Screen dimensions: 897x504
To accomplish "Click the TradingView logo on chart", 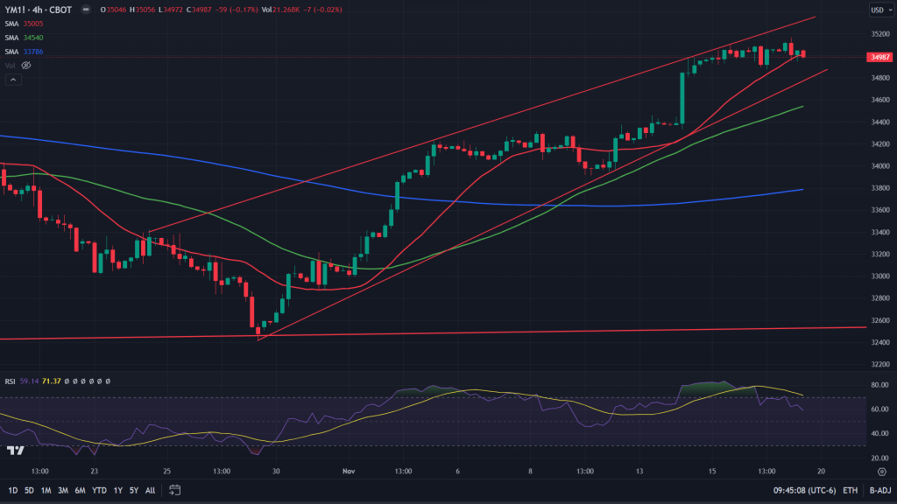I will [x=15, y=450].
